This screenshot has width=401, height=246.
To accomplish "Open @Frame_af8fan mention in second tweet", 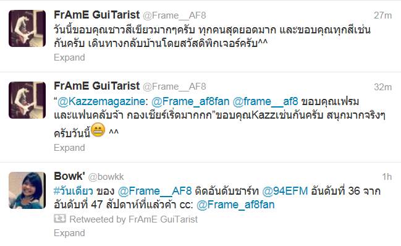I will [x=190, y=101].
